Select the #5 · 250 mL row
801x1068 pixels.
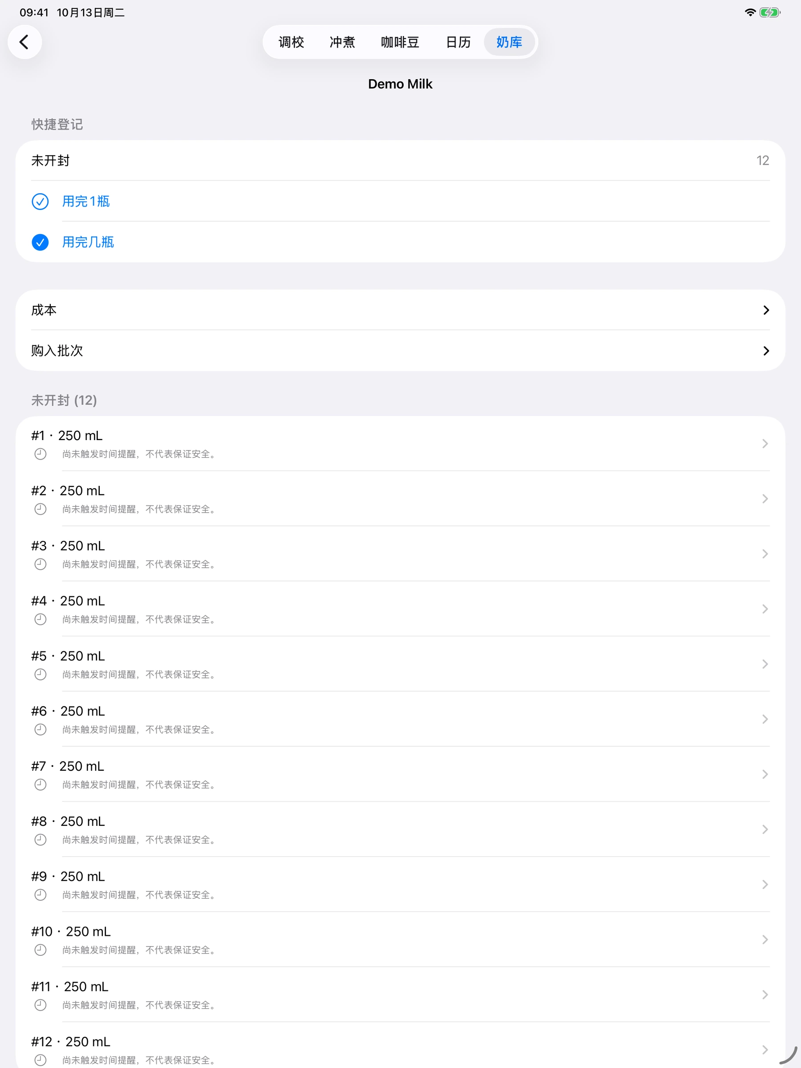(x=400, y=664)
